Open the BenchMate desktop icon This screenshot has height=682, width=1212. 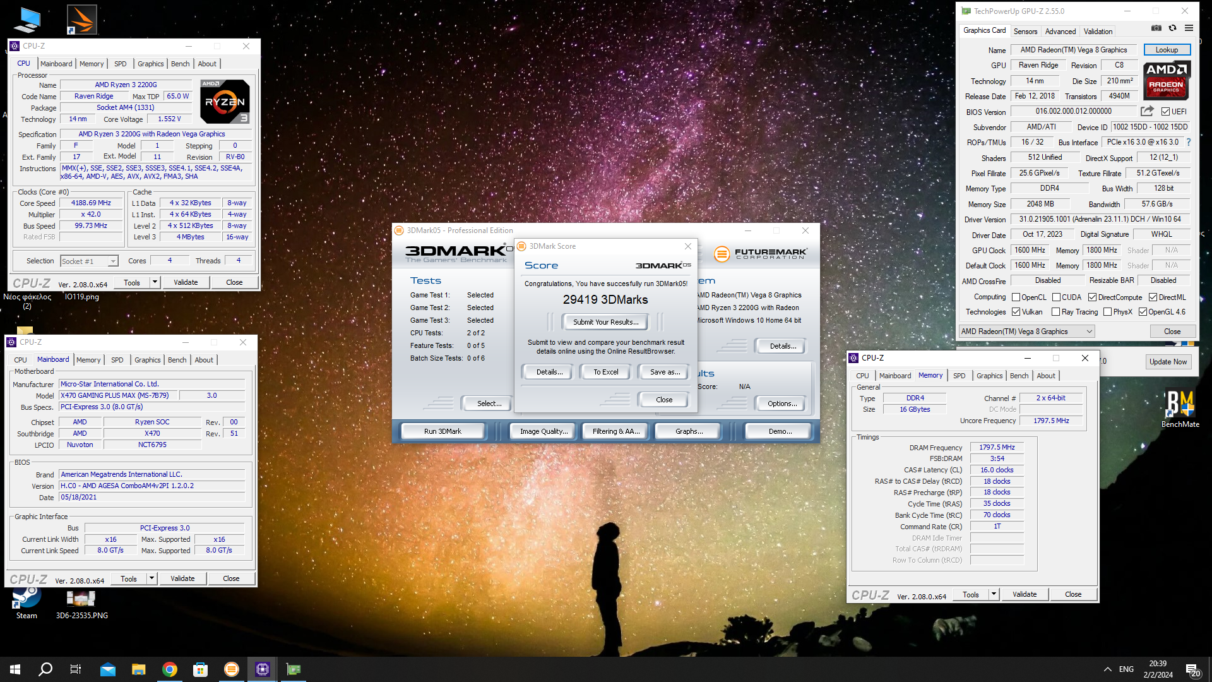click(x=1180, y=409)
